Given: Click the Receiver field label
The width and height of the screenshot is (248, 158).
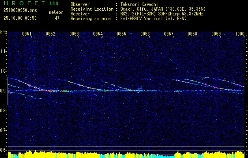Looking at the screenshot, I should [80, 14].
